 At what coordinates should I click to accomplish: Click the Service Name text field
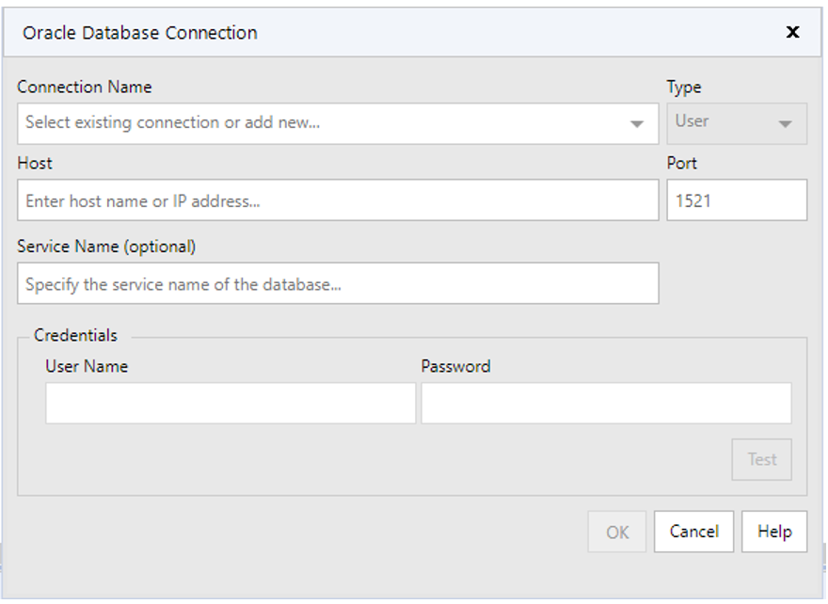337,284
